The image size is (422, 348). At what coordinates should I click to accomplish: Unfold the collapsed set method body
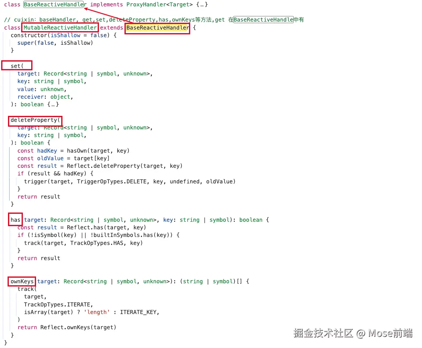[53, 104]
